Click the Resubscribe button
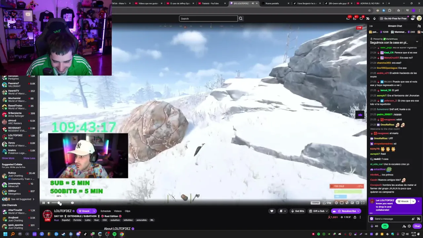Viewport: 423px width, 238px height. coord(346,211)
